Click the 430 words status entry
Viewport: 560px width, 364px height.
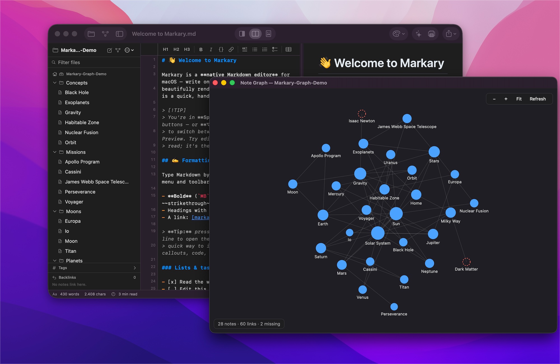pyautogui.click(x=69, y=294)
